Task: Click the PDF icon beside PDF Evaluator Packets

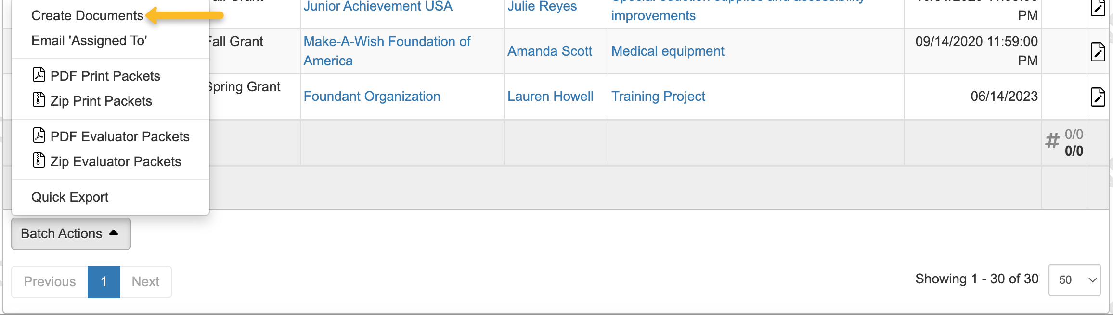Action: pyautogui.click(x=39, y=135)
